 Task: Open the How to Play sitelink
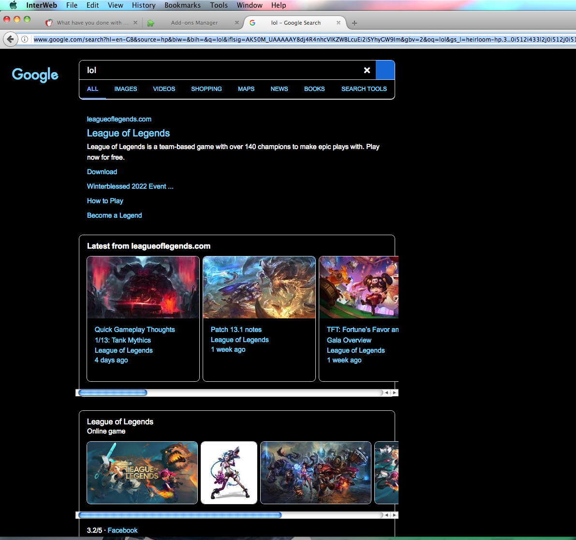[105, 201]
